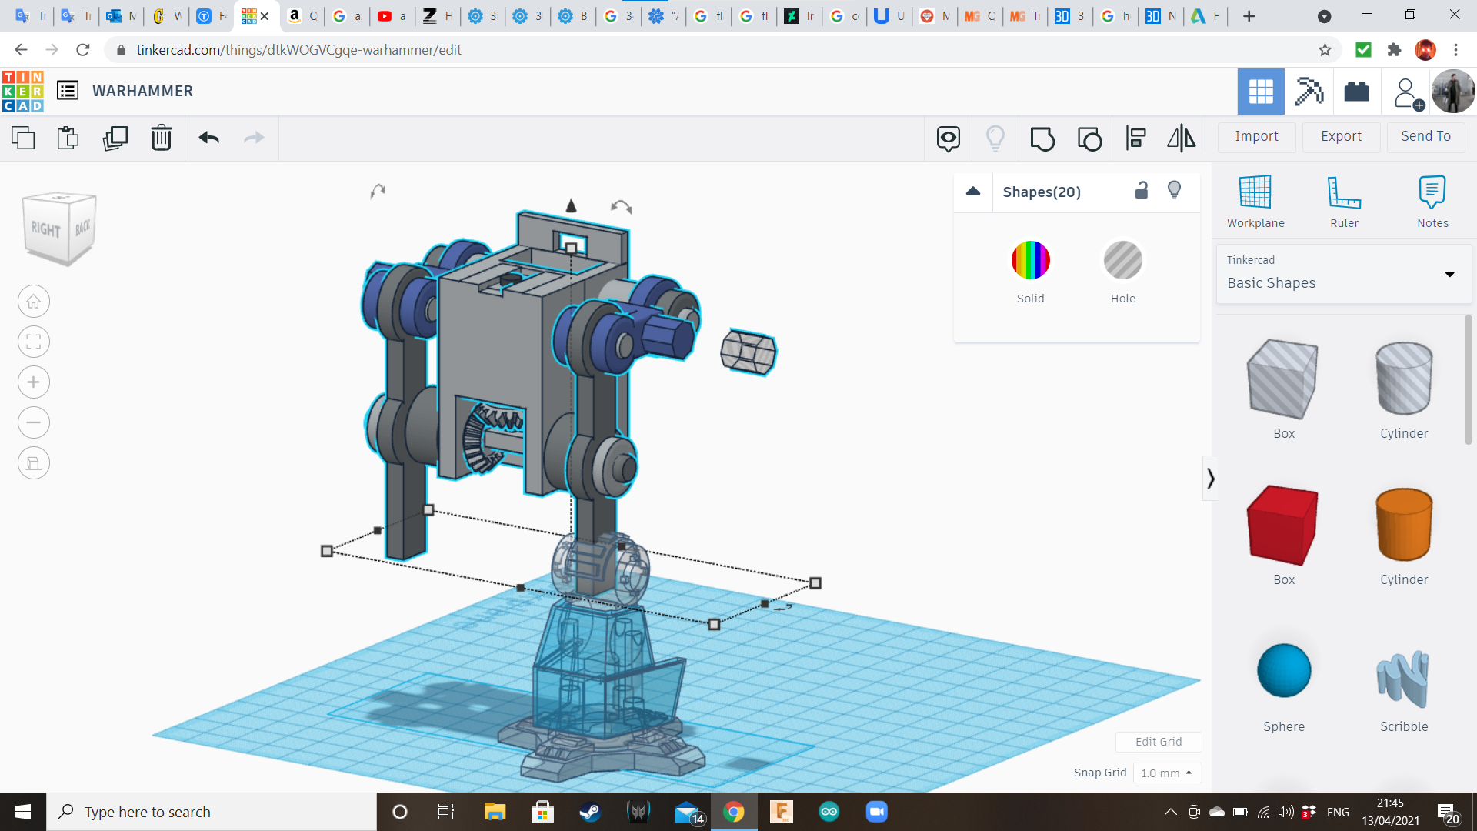Switch to the Blocks mode tab

tap(1309, 92)
